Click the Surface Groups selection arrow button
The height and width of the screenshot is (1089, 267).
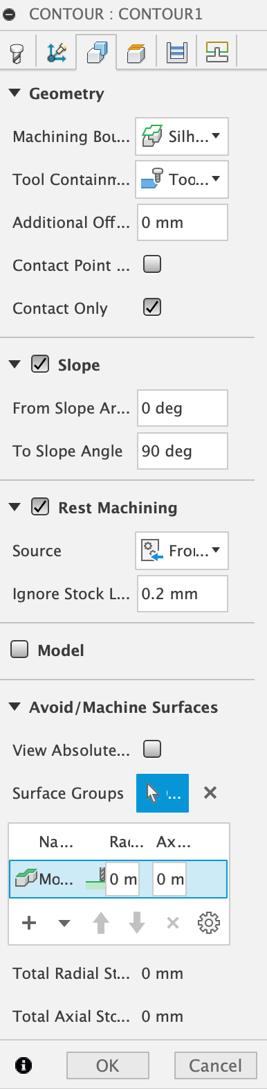(x=163, y=793)
